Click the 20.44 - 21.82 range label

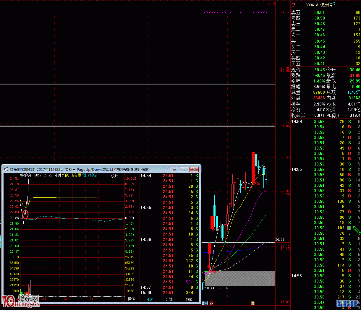(x=217, y=288)
